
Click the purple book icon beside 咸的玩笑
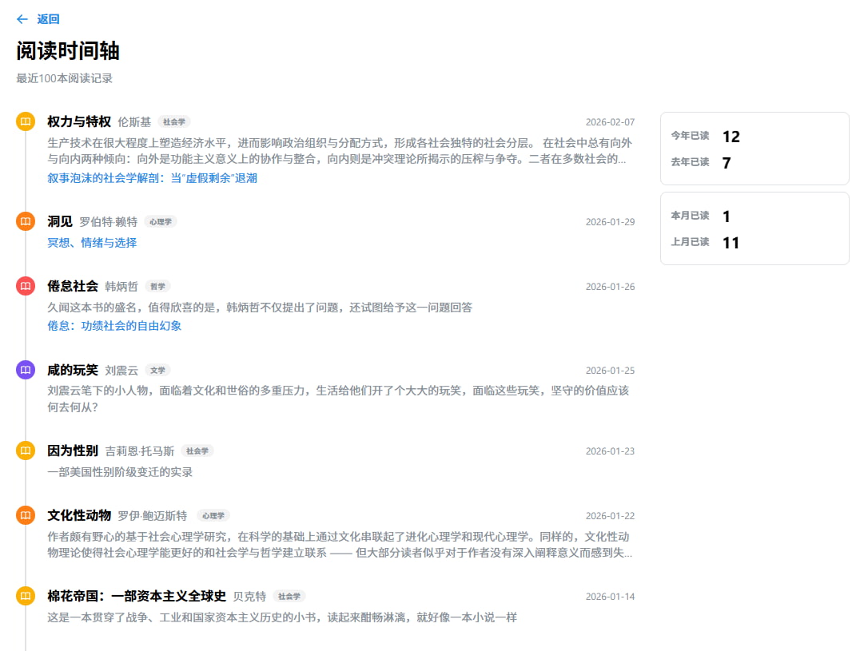point(26,370)
